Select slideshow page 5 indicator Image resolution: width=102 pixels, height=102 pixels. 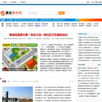(x=36, y=70)
